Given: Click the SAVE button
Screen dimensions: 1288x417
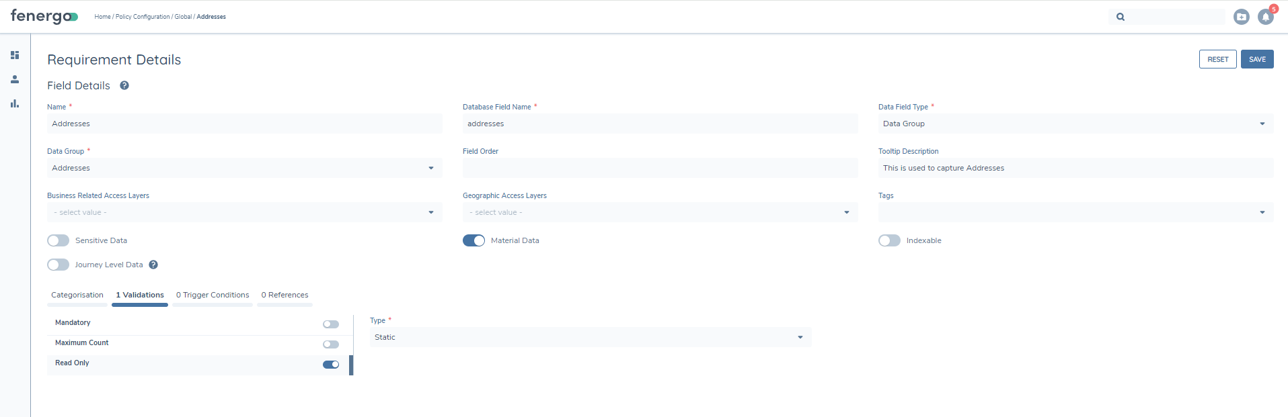Looking at the screenshot, I should [x=1256, y=59].
